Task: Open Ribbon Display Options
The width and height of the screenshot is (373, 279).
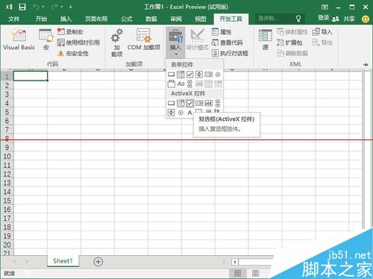Action: point(325,7)
